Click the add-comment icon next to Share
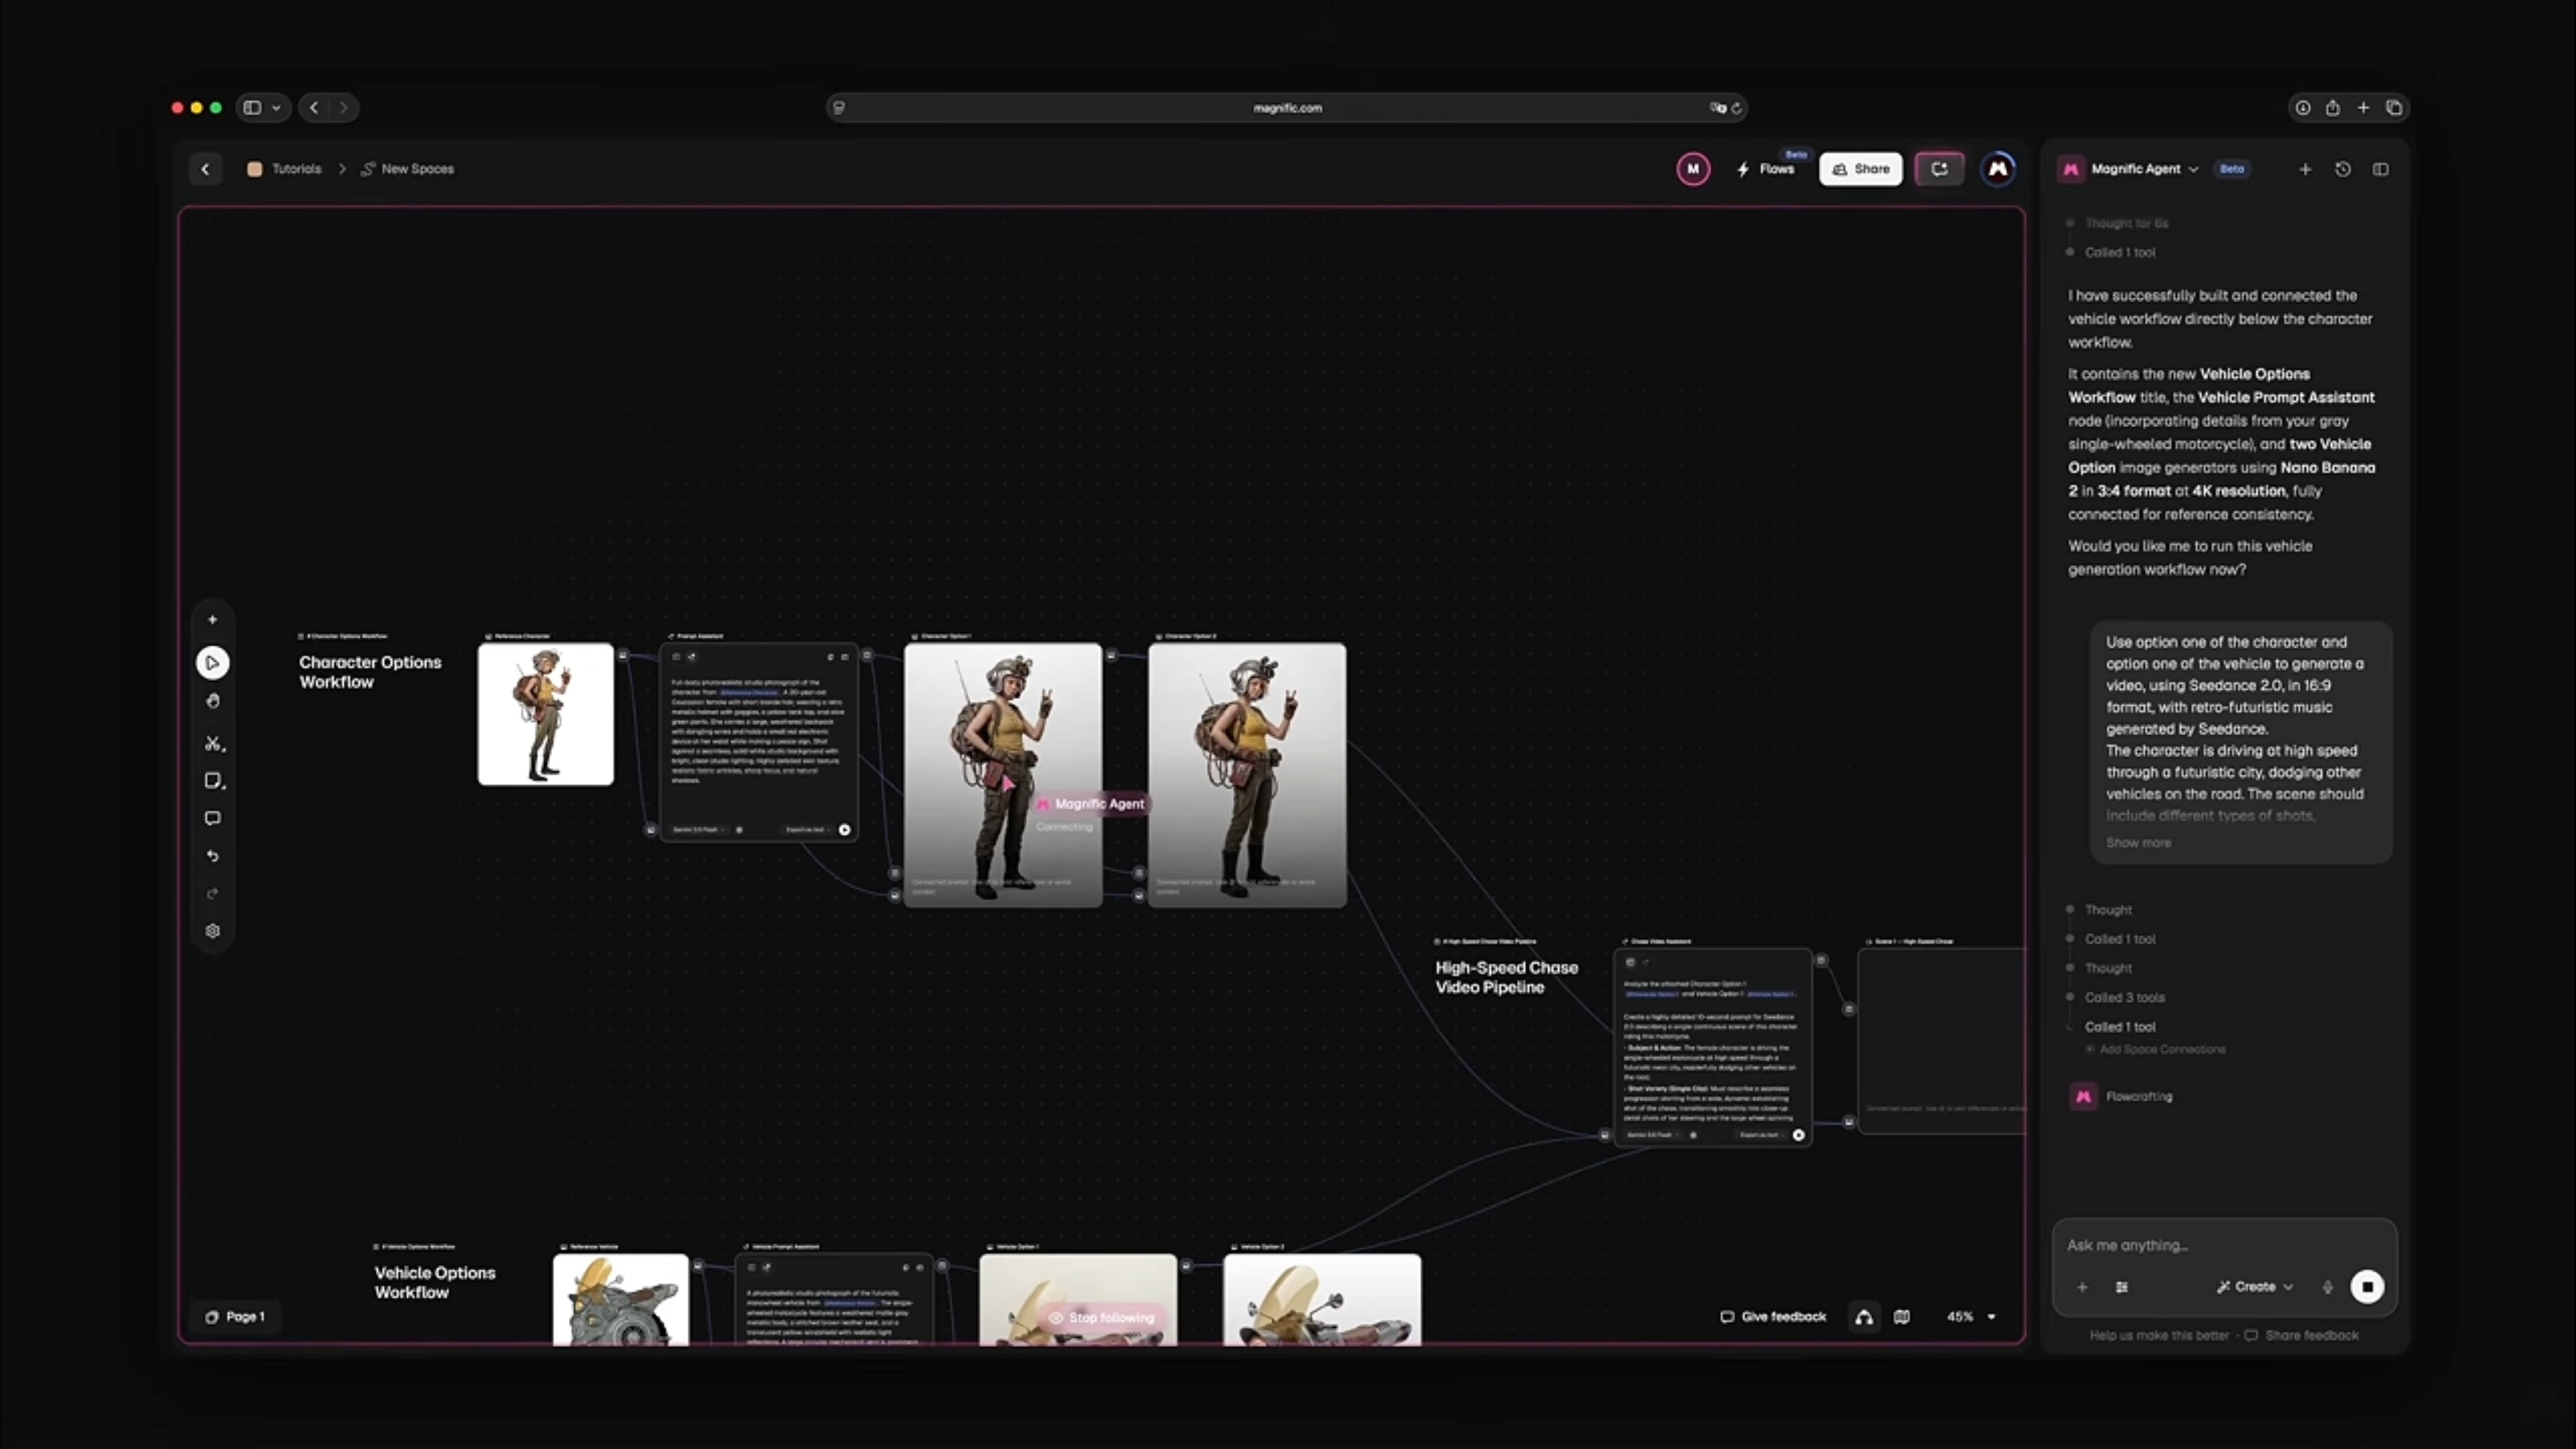Viewport: 2576px width, 1449px height. click(1939, 169)
